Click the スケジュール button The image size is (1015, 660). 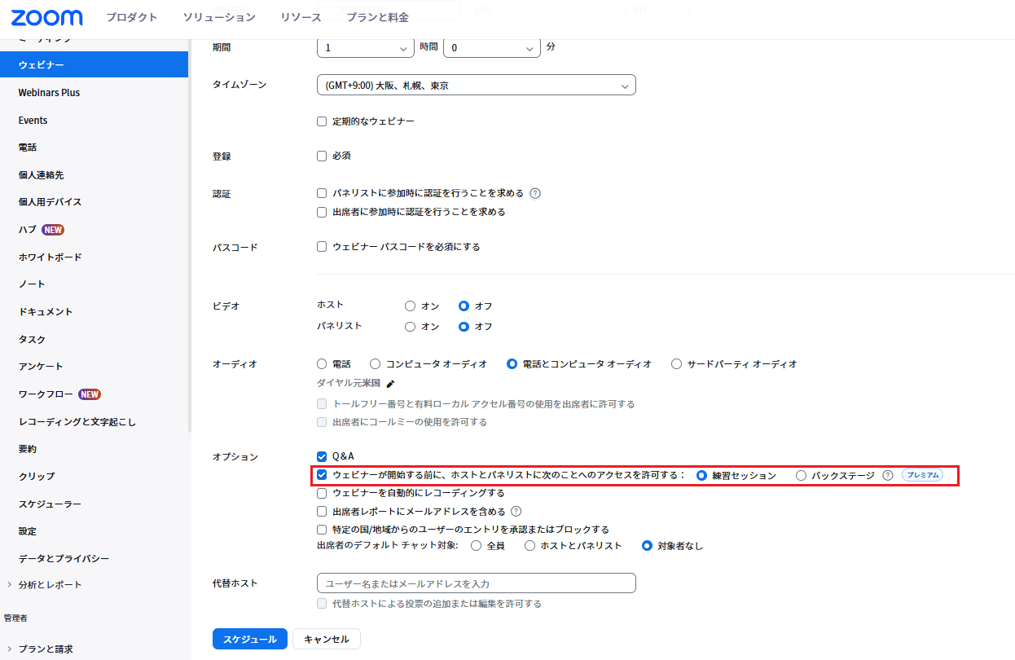click(249, 639)
